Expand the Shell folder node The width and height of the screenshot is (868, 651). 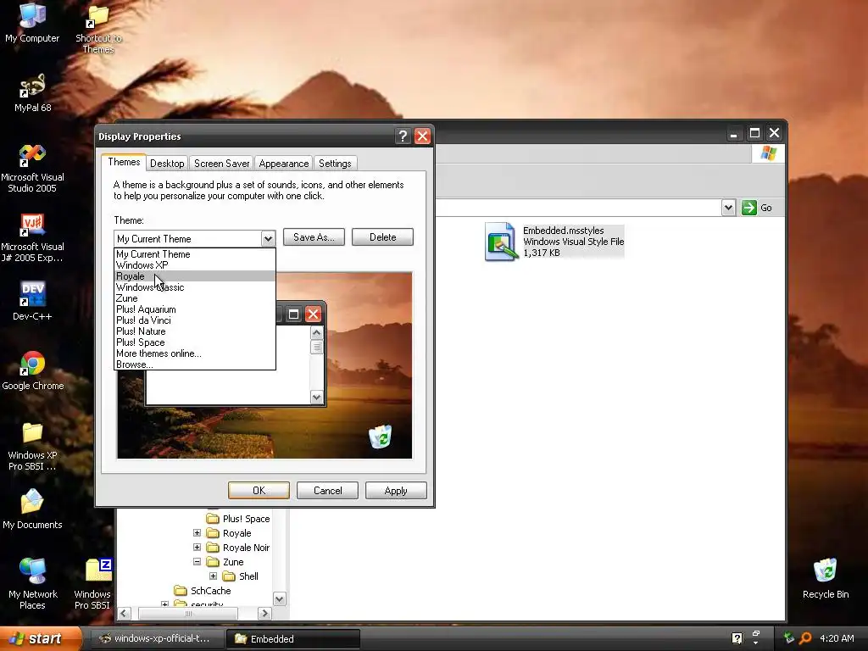point(213,576)
